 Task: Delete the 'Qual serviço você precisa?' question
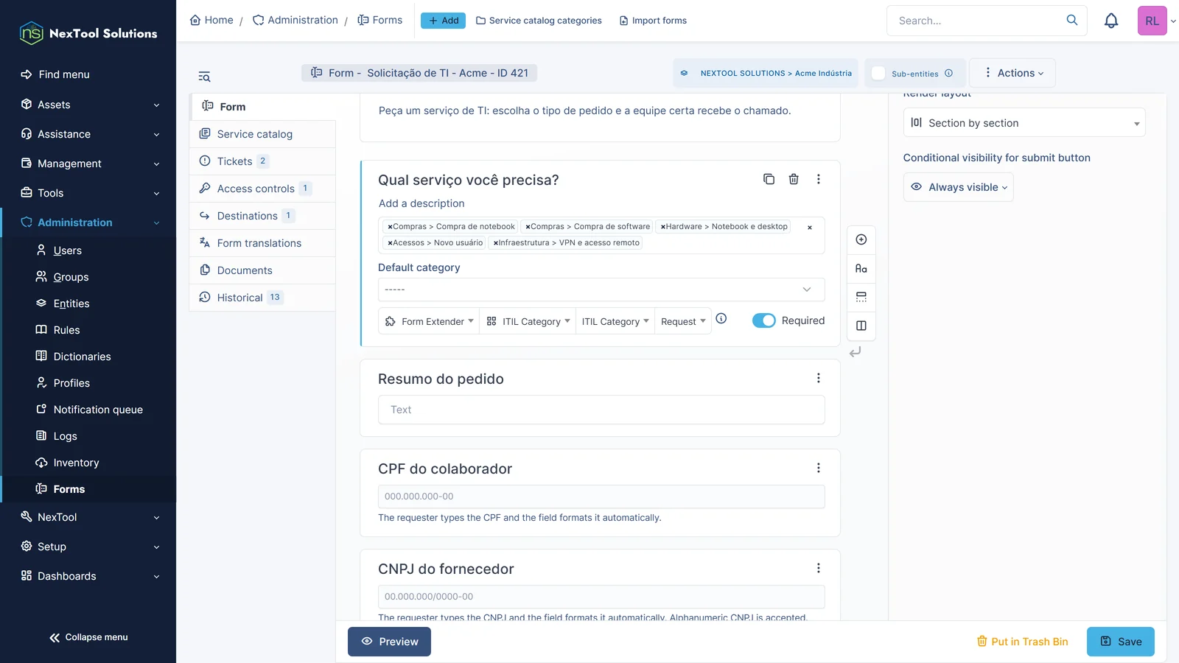click(794, 179)
